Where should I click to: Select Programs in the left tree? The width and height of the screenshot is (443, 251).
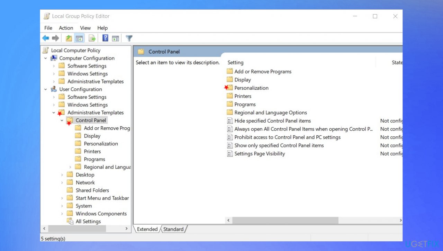(x=94, y=159)
